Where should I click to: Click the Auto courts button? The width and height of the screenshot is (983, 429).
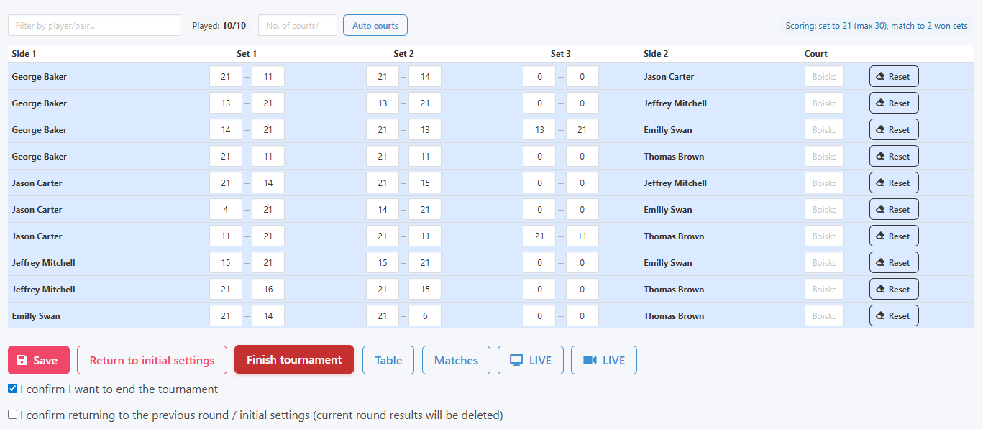coord(375,25)
